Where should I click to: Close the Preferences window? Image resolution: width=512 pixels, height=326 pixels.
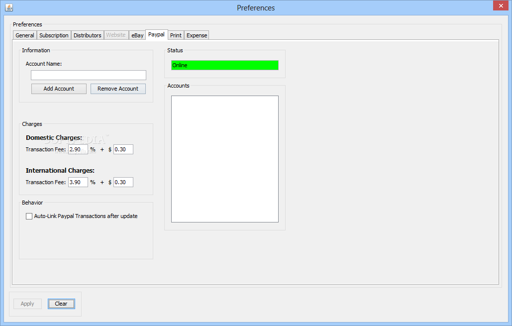point(501,5)
